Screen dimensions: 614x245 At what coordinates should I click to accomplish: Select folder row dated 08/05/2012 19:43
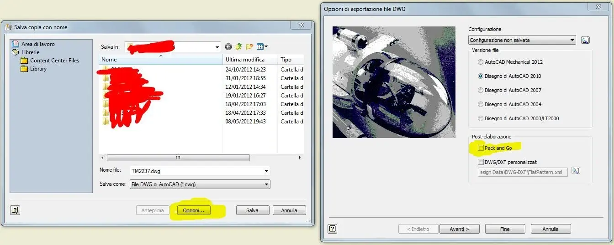click(201, 122)
